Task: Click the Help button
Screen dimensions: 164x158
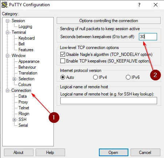Action: click(x=50, y=153)
